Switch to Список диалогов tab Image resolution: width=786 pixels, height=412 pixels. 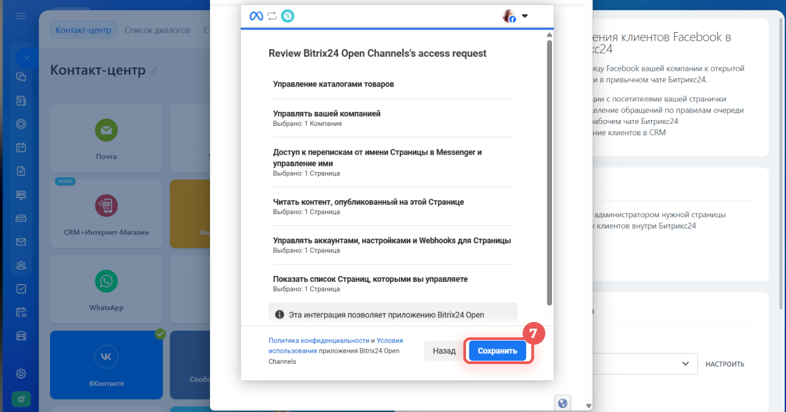click(157, 30)
